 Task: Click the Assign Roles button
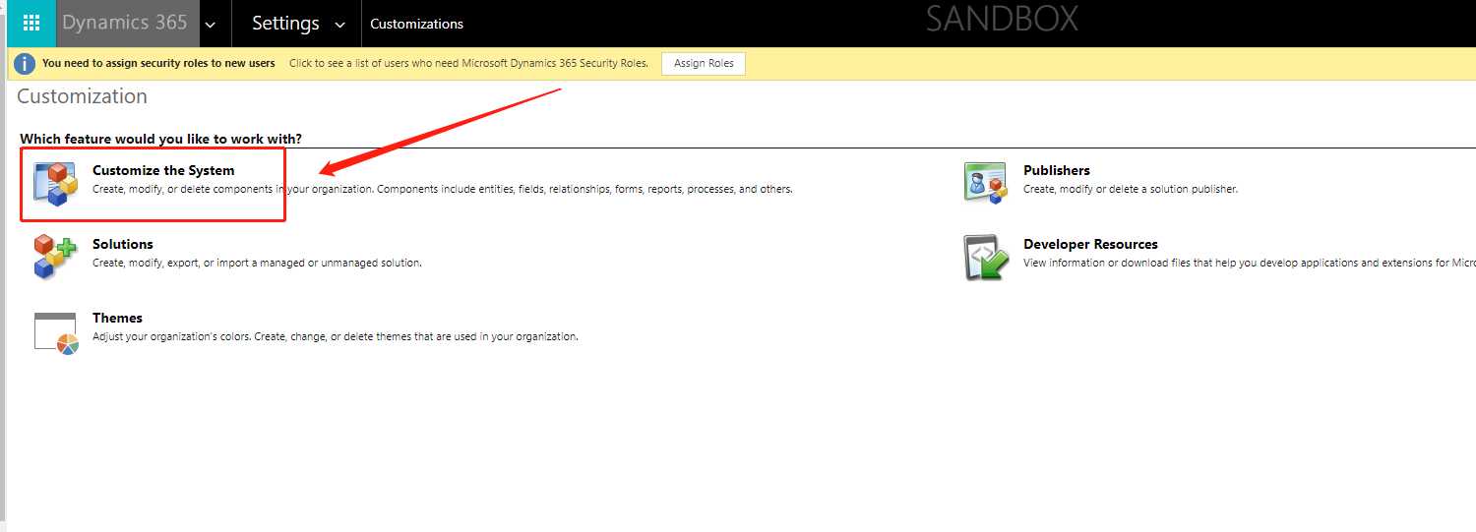704,63
